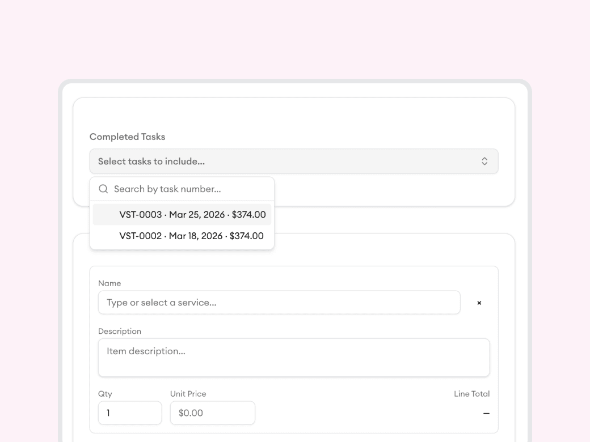Click the Completed Tasks label
Screen dimensions: 590x442
[127, 137]
